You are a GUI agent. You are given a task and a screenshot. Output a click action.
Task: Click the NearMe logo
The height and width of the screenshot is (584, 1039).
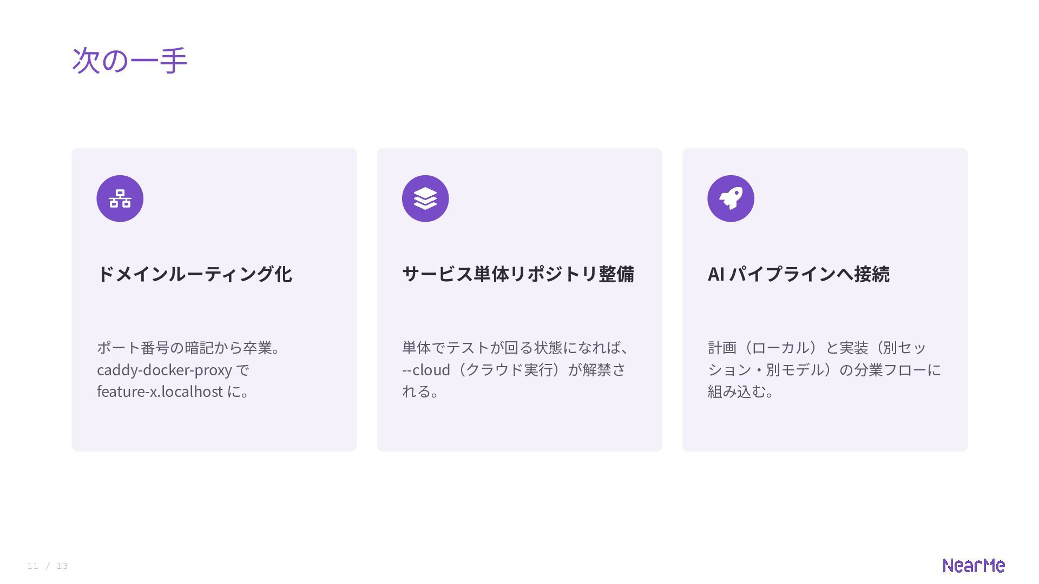point(974,566)
